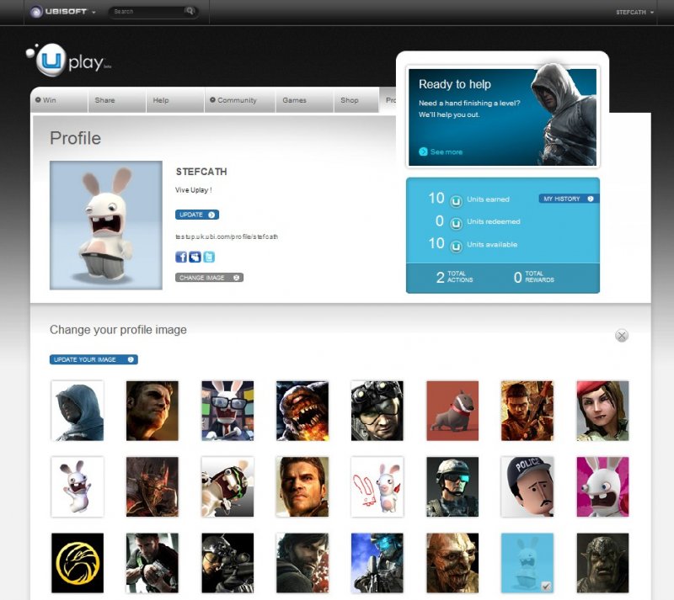
Task: Click the Twitter icon in profile
Action: click(209, 258)
